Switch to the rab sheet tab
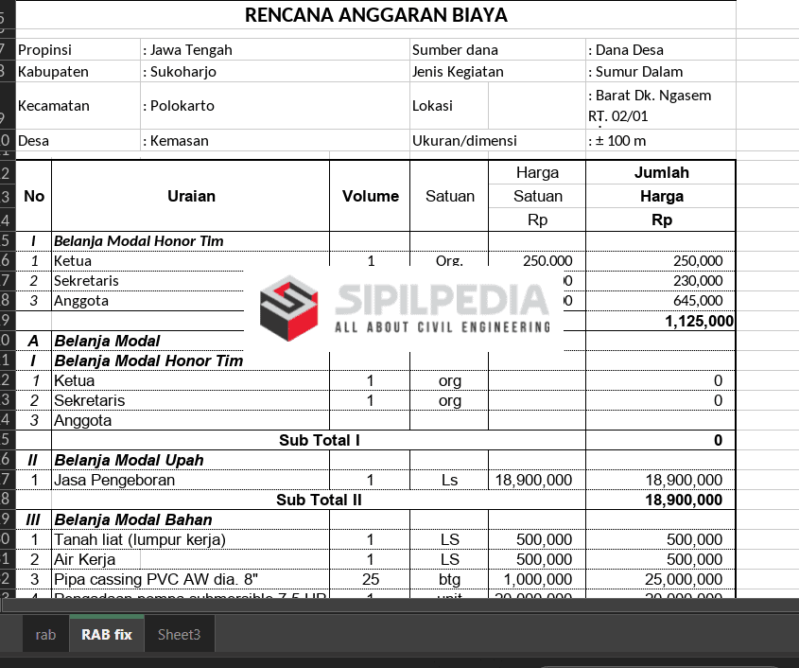 click(45, 635)
